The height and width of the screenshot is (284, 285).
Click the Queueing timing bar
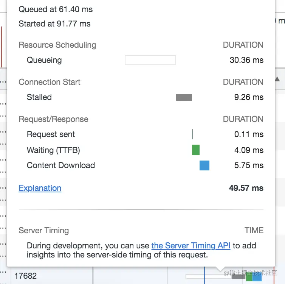tap(150, 60)
